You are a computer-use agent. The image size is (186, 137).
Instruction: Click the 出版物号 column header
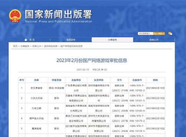[x=137, y=80]
